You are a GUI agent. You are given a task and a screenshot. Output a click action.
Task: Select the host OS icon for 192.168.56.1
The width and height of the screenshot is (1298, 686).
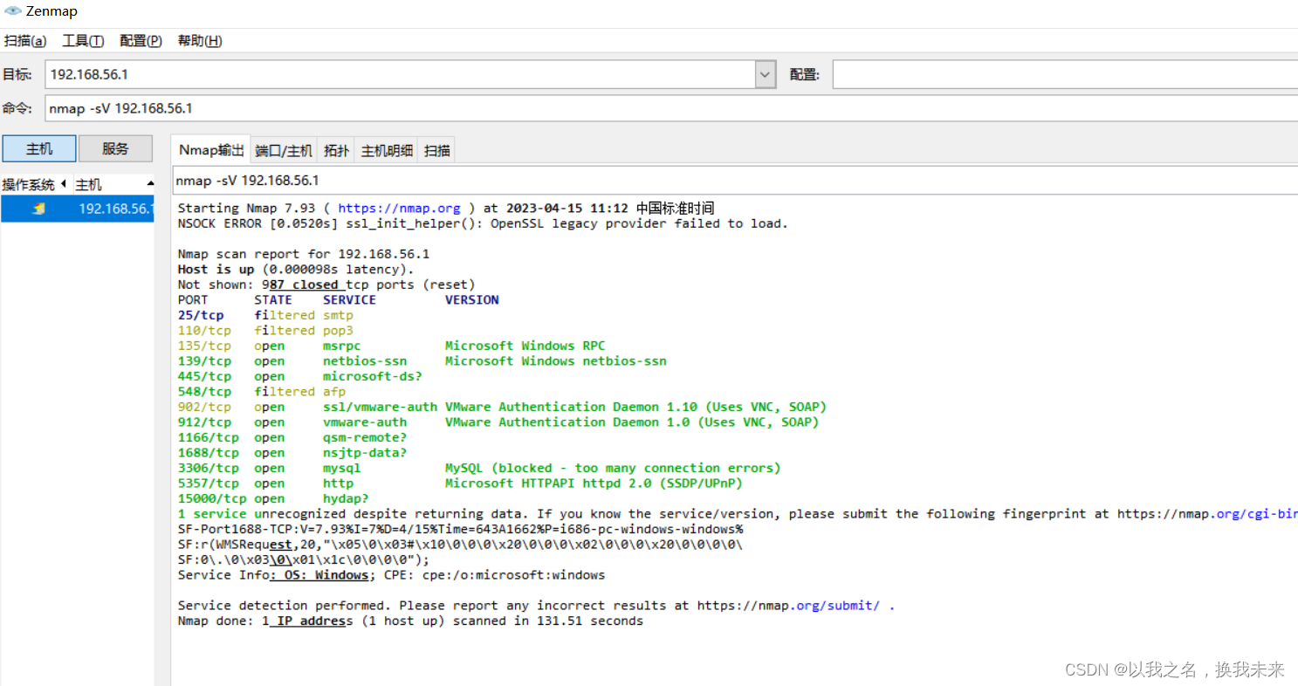[x=38, y=209]
